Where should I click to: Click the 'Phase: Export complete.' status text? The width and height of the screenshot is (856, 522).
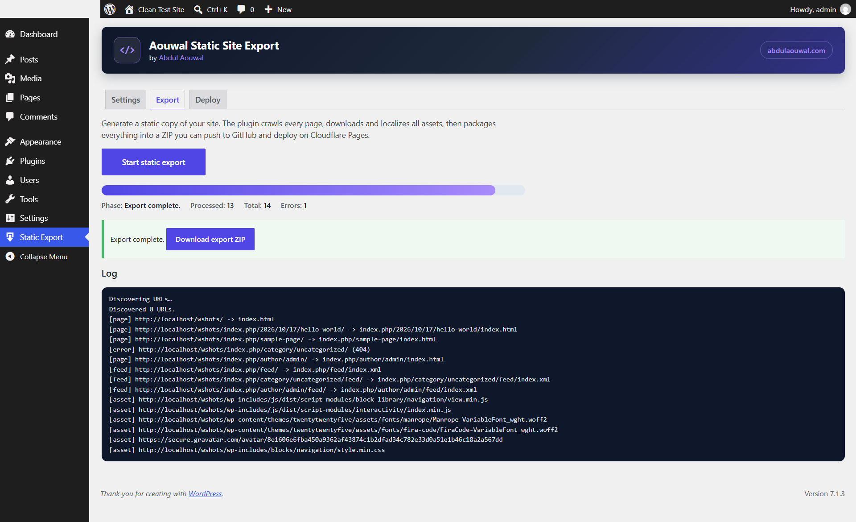pyautogui.click(x=141, y=205)
